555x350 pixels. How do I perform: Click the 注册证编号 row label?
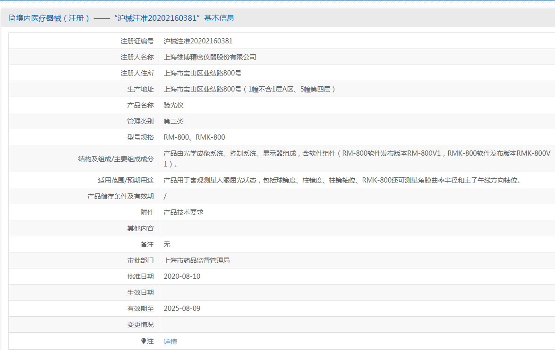pos(137,42)
